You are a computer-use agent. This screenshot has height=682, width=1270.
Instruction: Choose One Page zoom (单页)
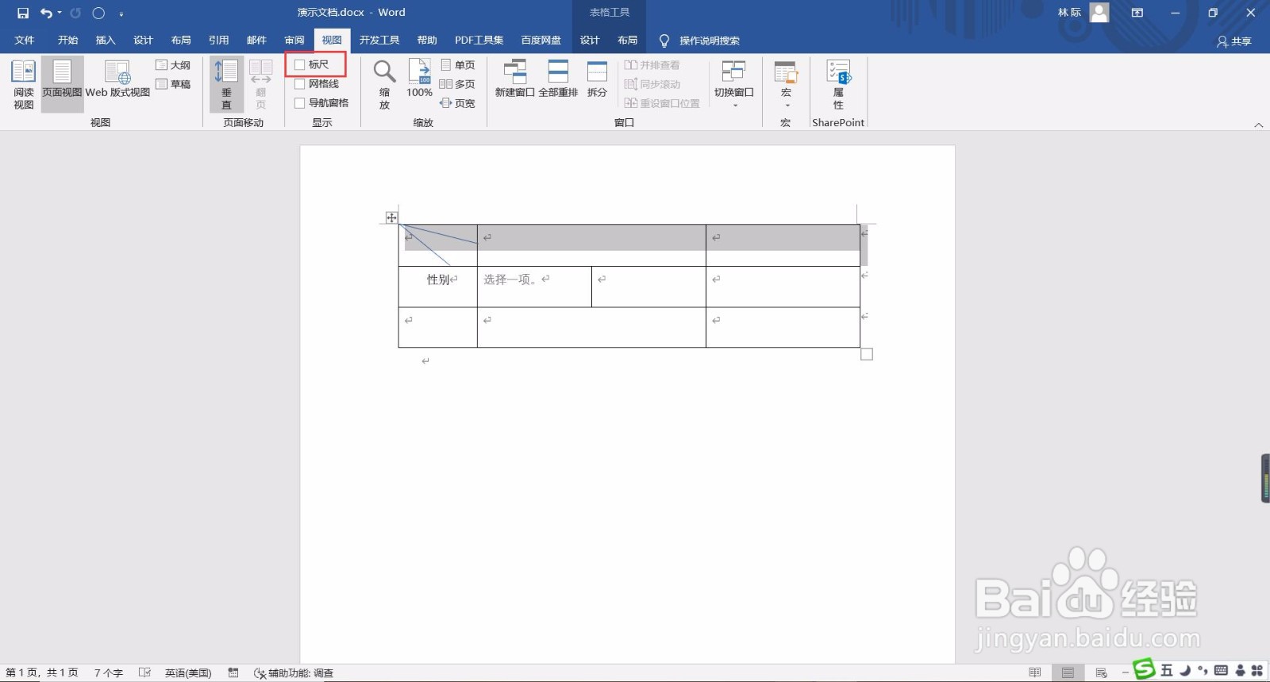(457, 65)
